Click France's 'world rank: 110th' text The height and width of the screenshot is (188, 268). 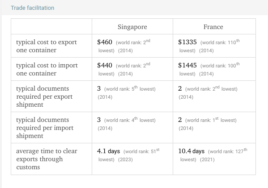220,42
